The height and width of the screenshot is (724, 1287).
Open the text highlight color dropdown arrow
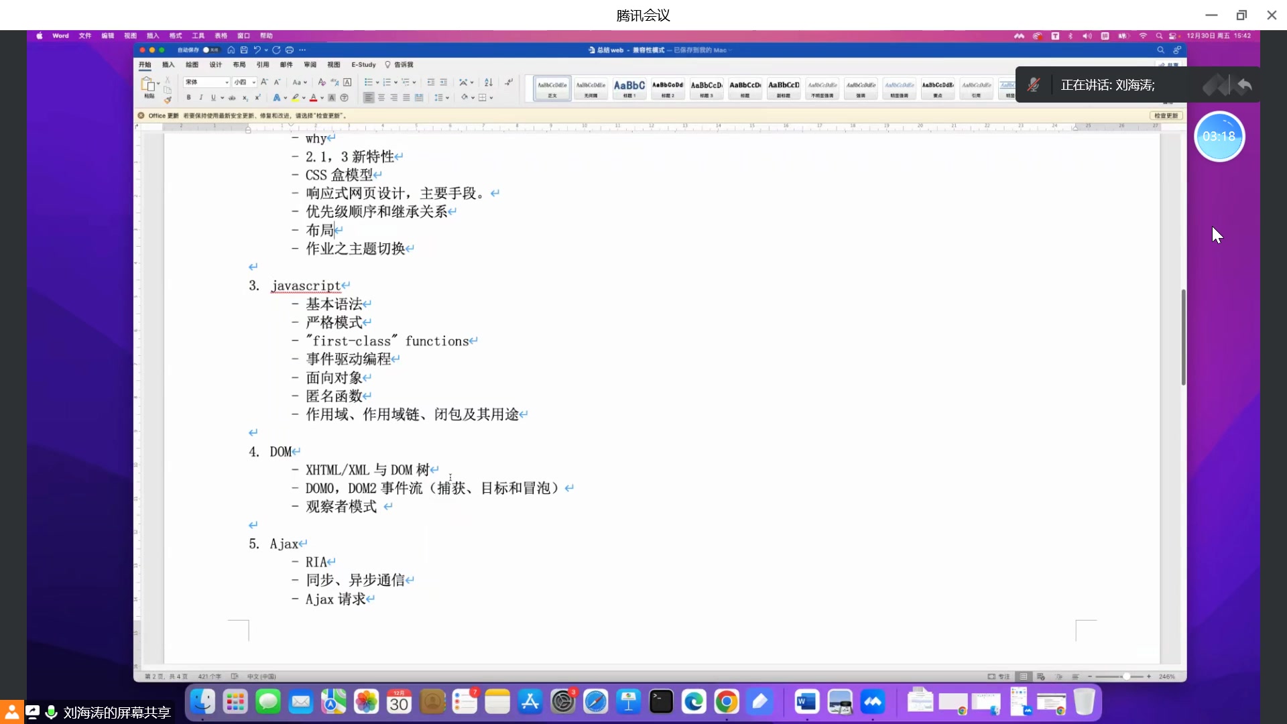[x=304, y=98]
